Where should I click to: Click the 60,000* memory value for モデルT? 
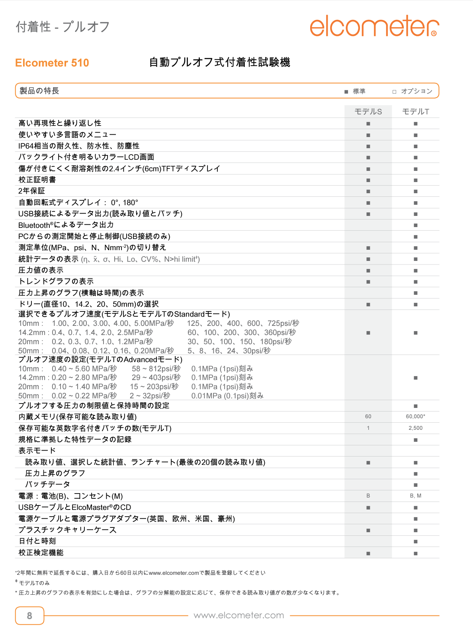click(415, 416)
